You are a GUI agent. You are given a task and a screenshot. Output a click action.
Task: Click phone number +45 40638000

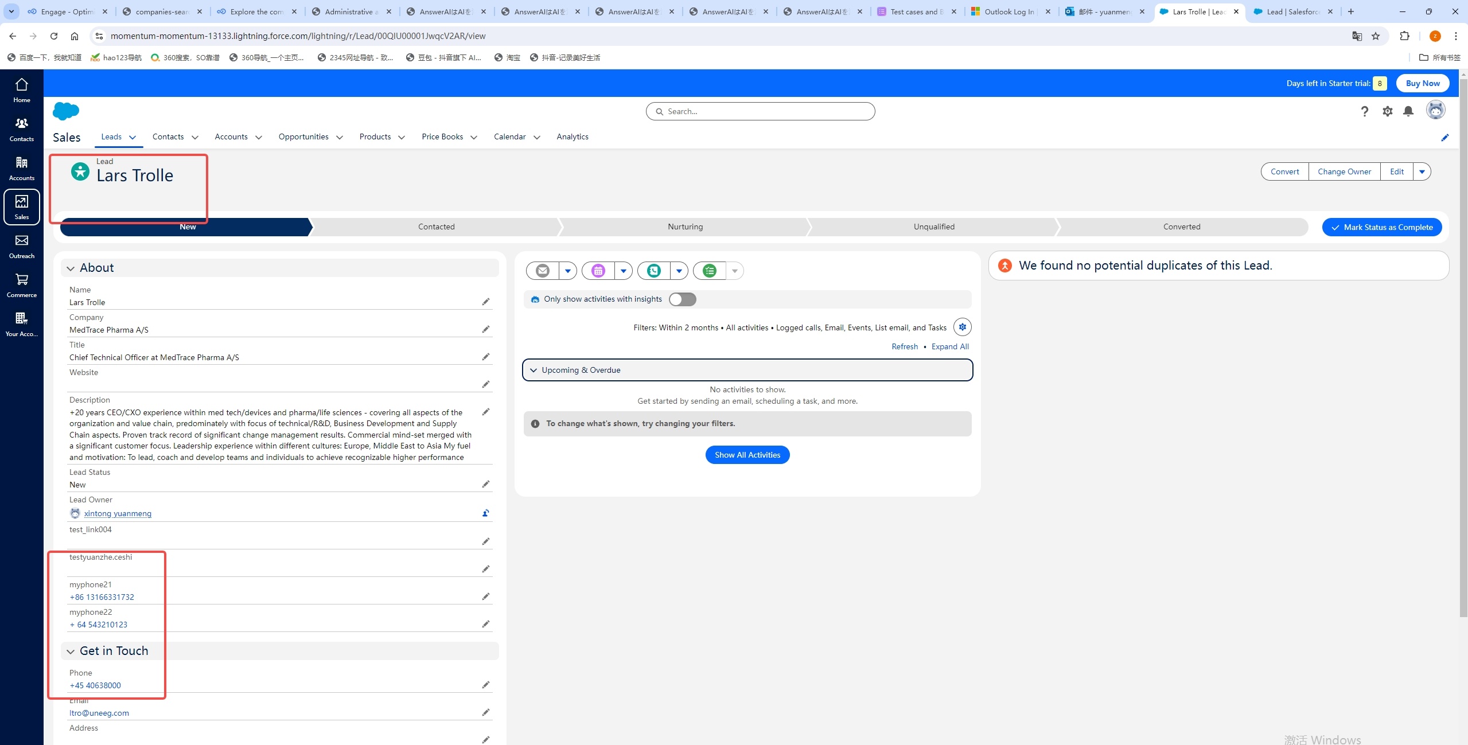tap(95, 685)
